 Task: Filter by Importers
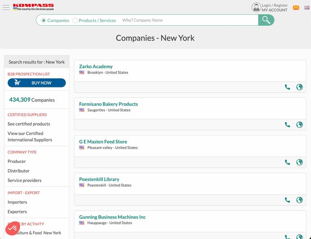[17, 202]
